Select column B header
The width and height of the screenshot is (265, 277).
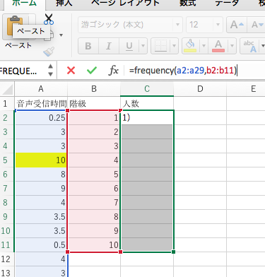(x=94, y=89)
